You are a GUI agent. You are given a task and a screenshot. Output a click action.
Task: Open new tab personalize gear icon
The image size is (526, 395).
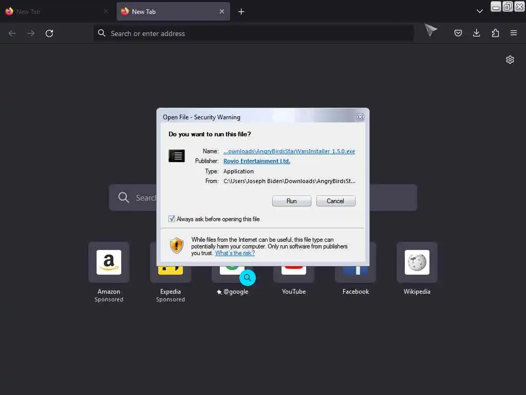(510, 60)
